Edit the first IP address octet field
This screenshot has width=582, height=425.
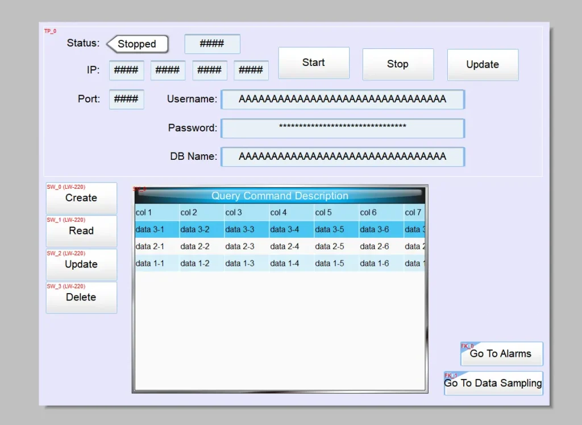click(x=126, y=70)
